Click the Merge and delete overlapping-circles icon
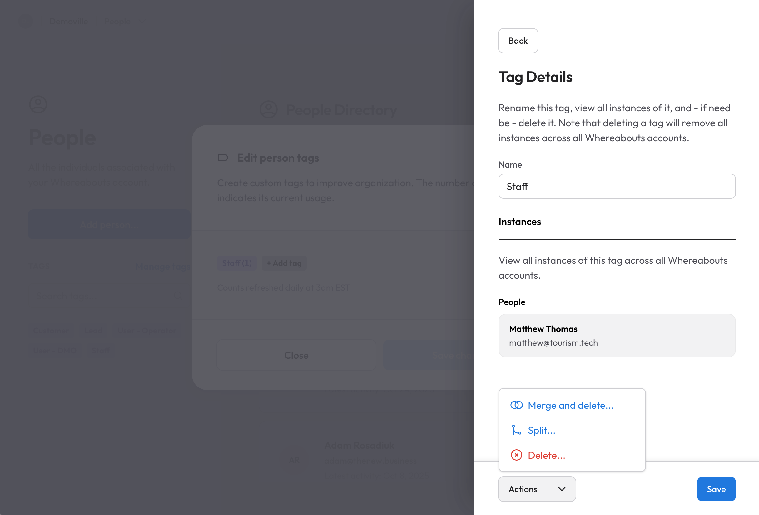This screenshot has width=759, height=515. [x=516, y=405]
